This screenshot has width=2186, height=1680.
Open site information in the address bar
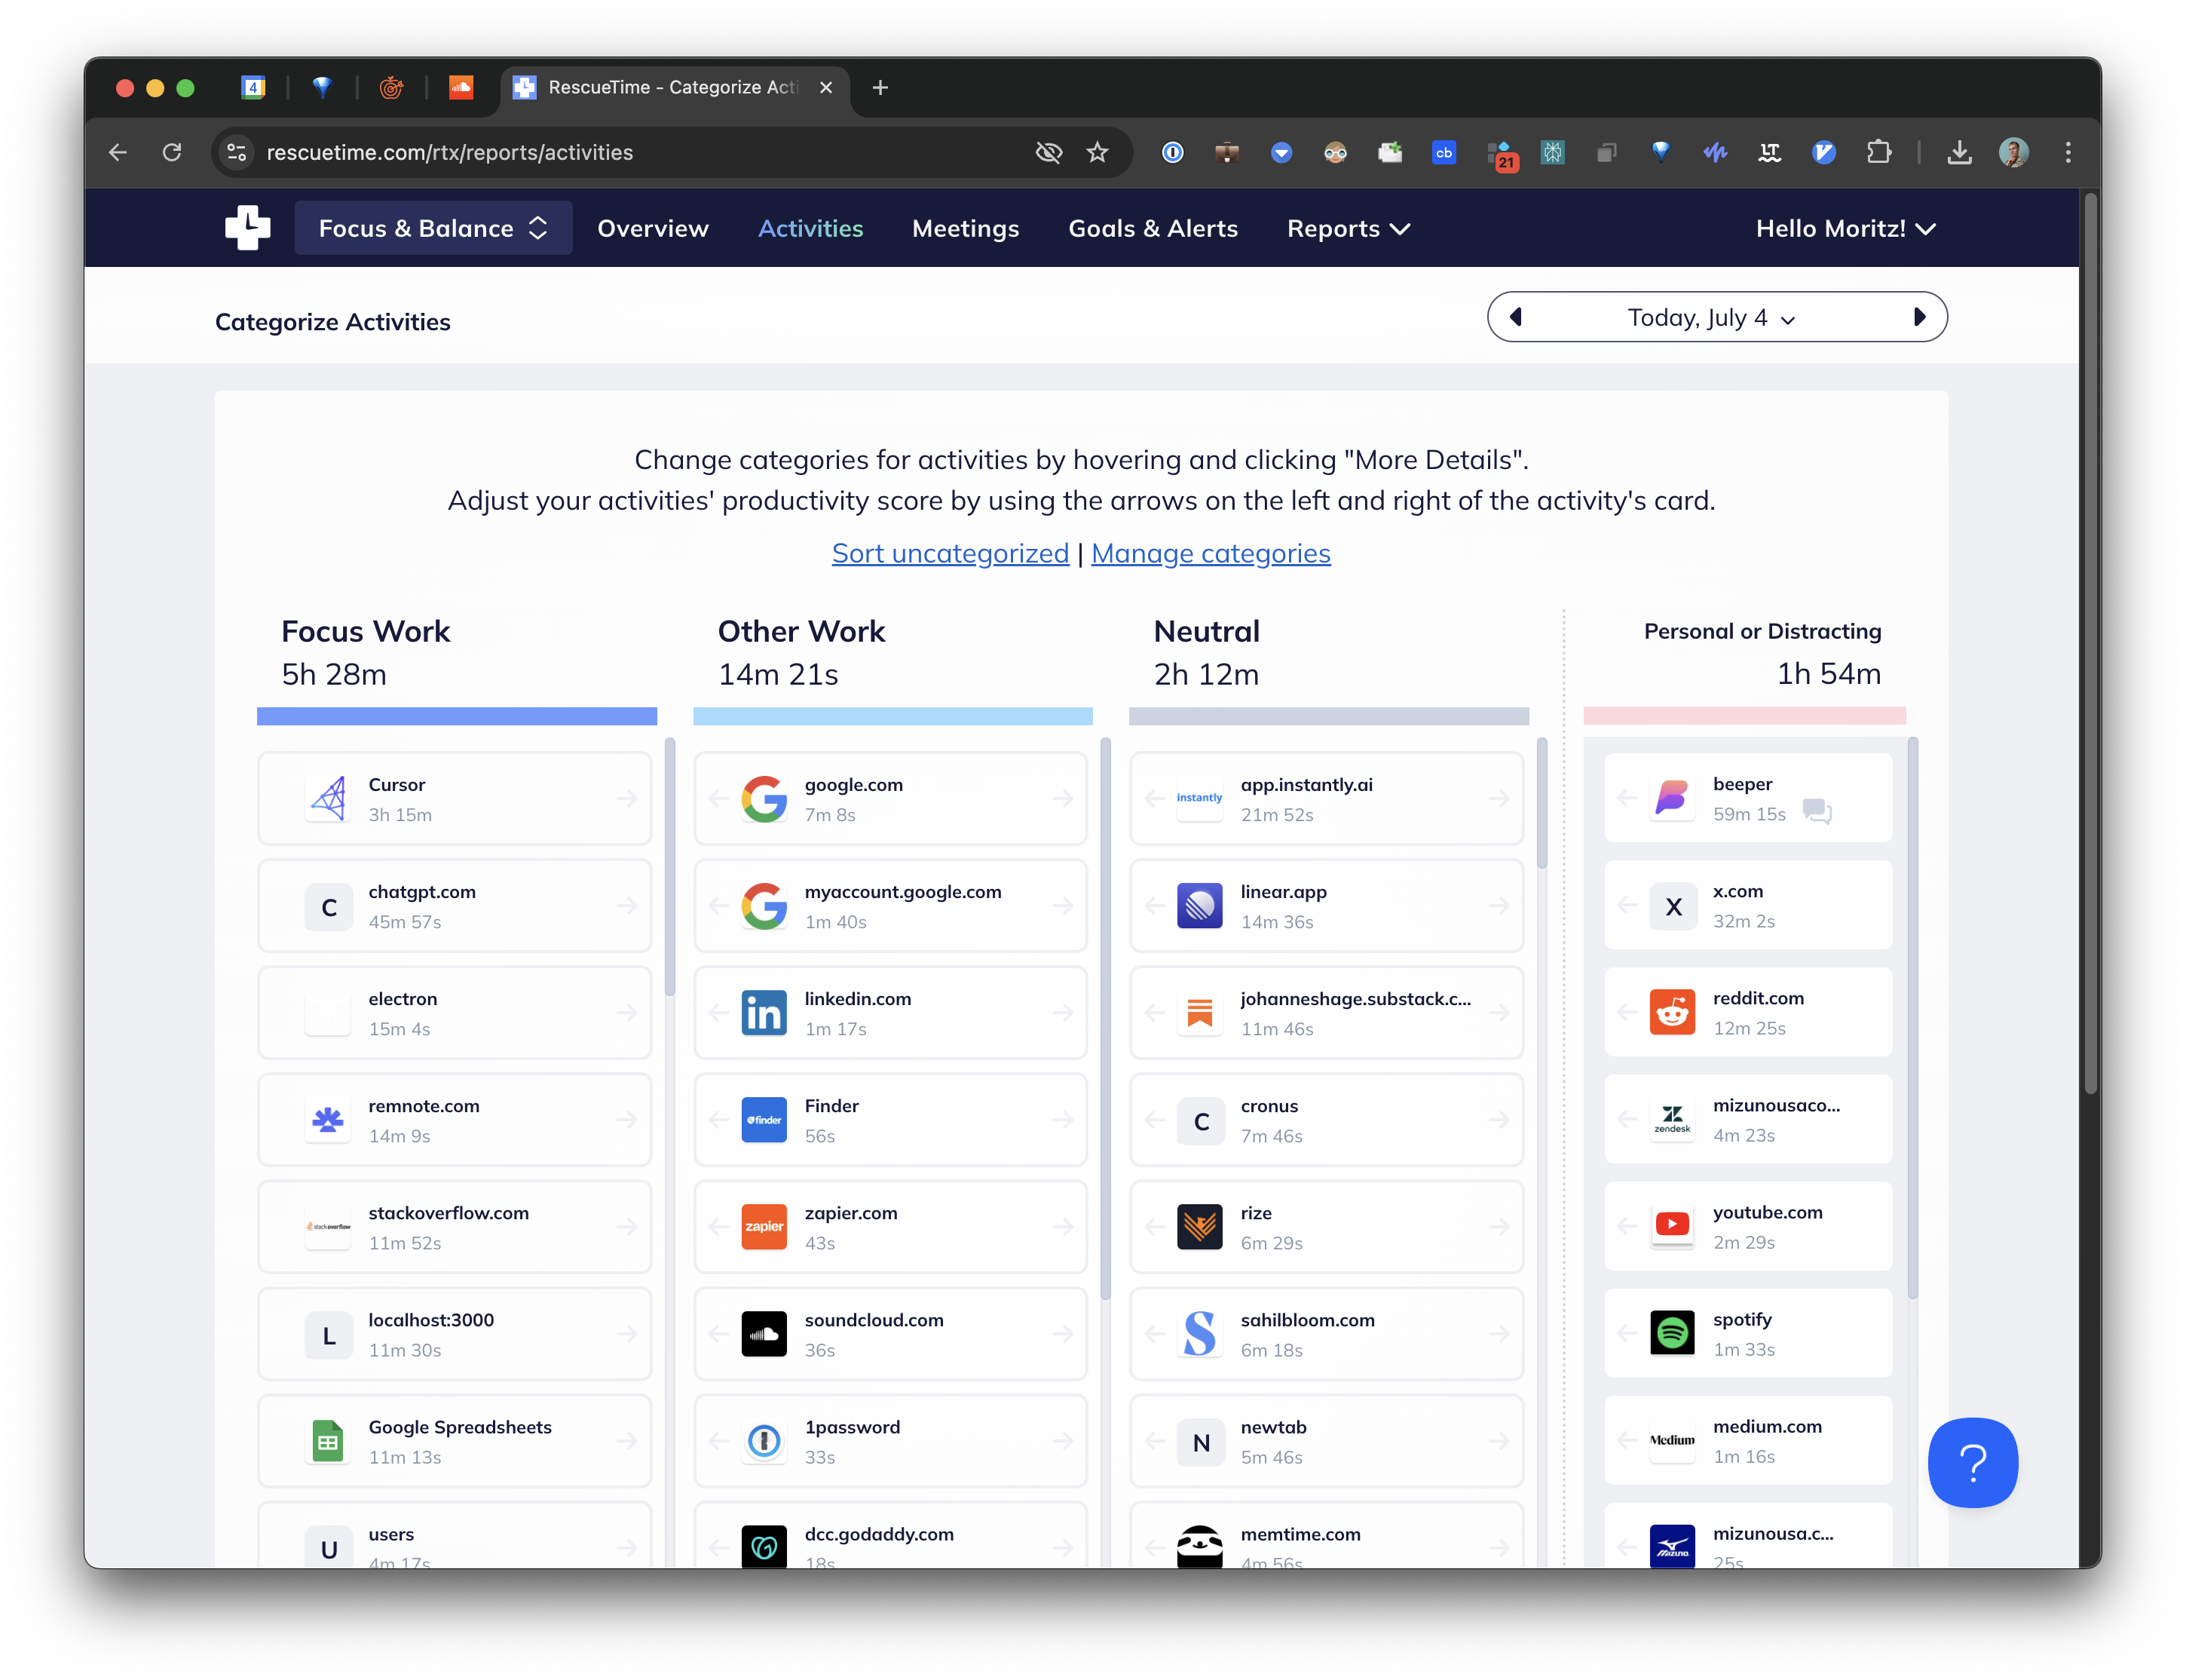click(237, 152)
